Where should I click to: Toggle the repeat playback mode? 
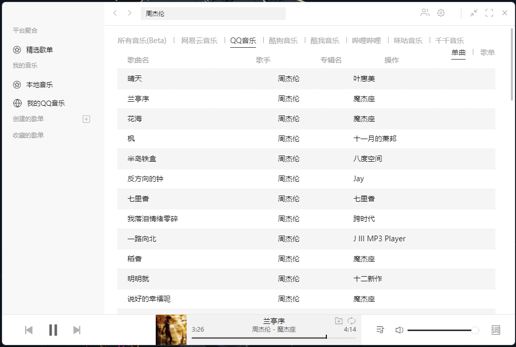point(352,320)
